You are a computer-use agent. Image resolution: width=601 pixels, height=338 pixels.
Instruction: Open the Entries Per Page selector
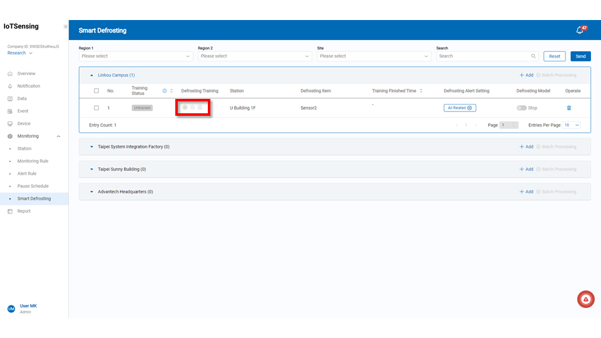point(572,125)
